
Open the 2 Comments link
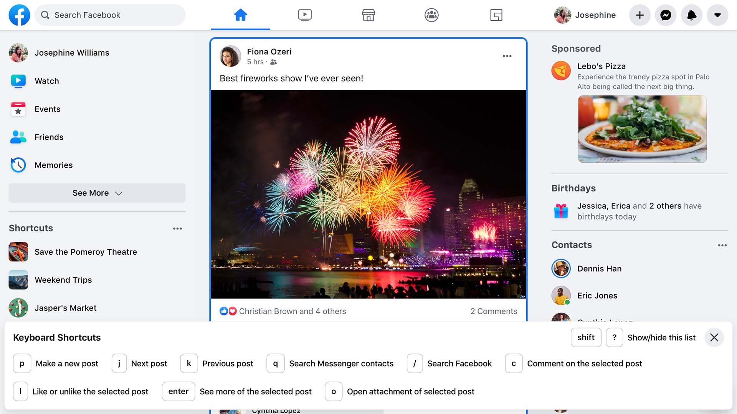(493, 311)
